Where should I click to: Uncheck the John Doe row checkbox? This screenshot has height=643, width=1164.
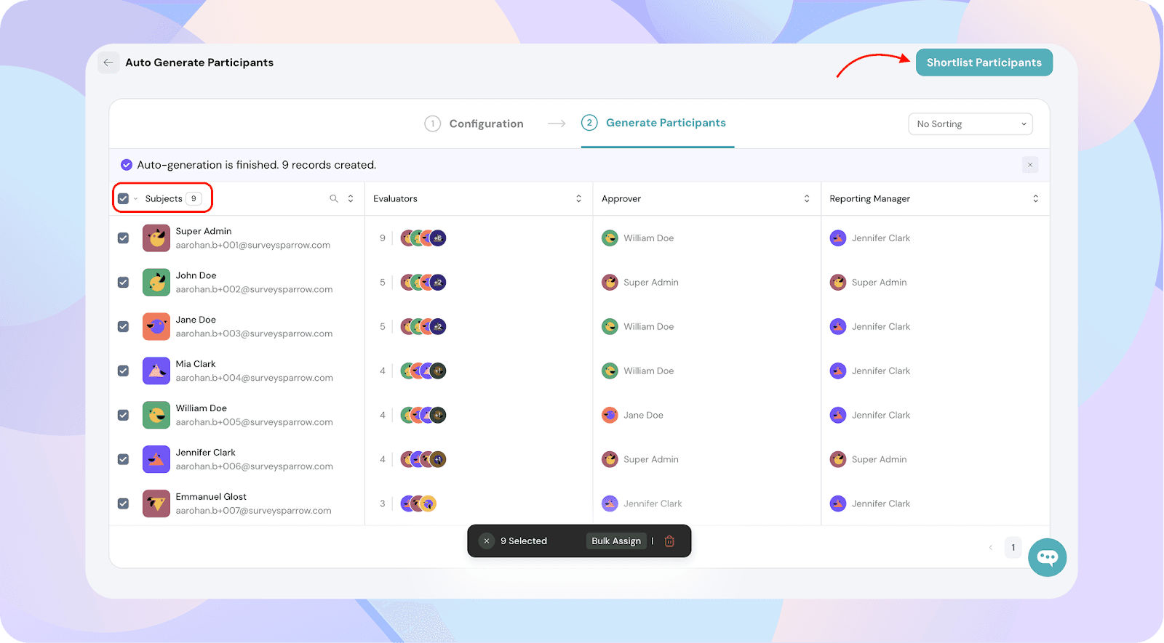point(123,283)
